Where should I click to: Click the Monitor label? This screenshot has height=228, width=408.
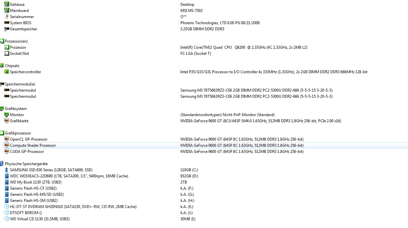click(17, 115)
